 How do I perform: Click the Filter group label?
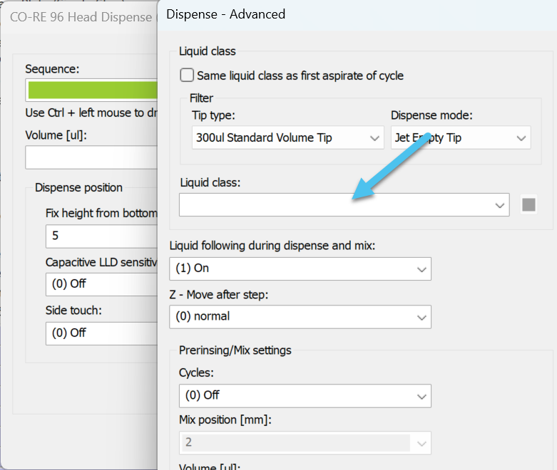coord(201,98)
